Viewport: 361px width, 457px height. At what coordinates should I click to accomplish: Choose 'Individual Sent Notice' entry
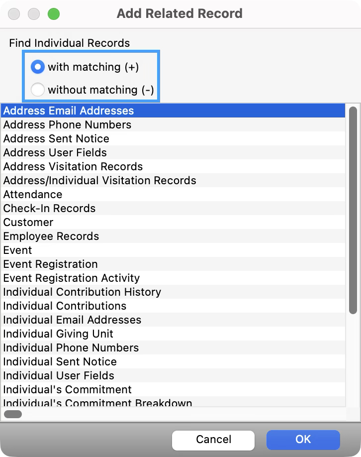173,362
